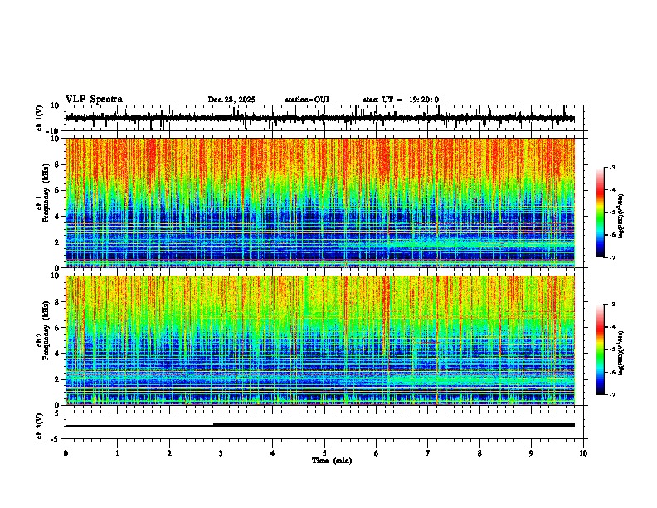657x508 pixels.
Task: Click the "-7" label below the ch.2 colorbar
Action: click(611, 394)
